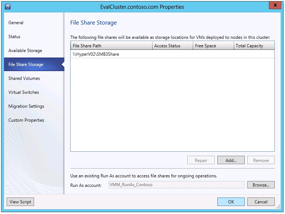Select the \\HyperV02\SMB3Share row
Screen dimensions: 285x214
coord(96,54)
